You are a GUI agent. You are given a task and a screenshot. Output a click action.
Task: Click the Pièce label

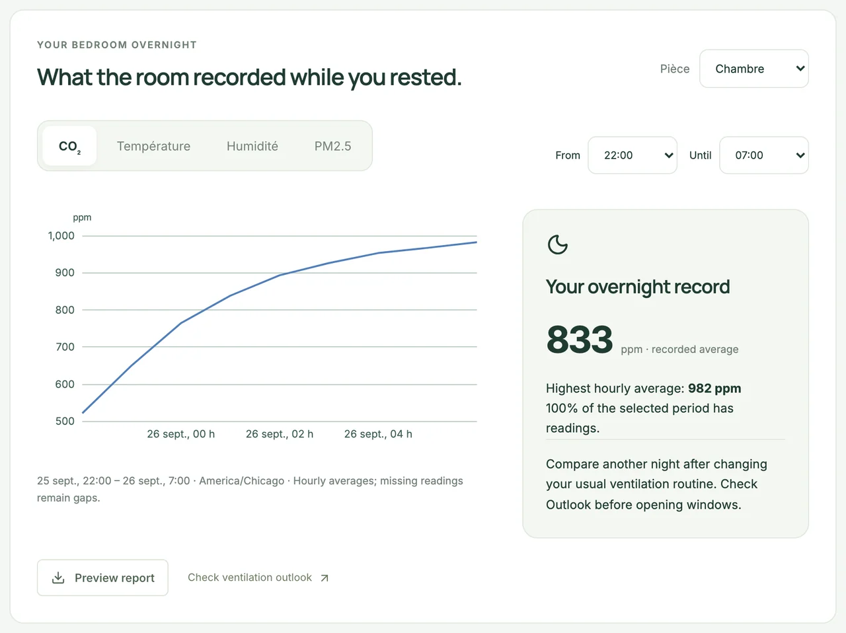(x=675, y=69)
